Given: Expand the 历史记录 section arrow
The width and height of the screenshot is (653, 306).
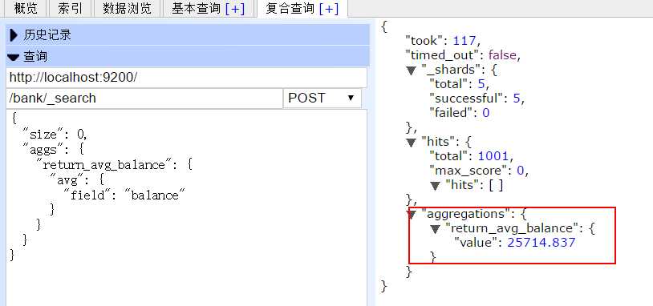Looking at the screenshot, I should click(x=14, y=36).
